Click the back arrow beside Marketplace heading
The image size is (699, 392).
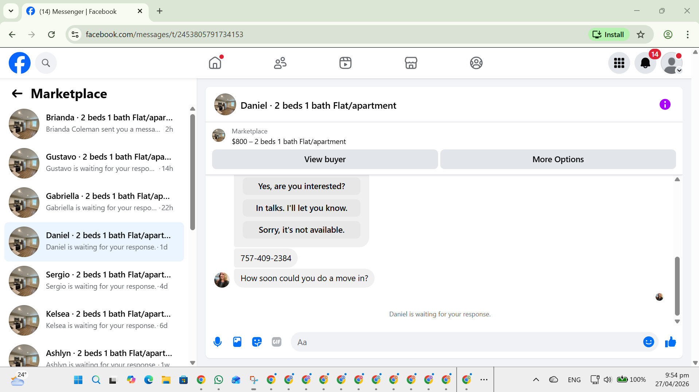click(x=17, y=94)
